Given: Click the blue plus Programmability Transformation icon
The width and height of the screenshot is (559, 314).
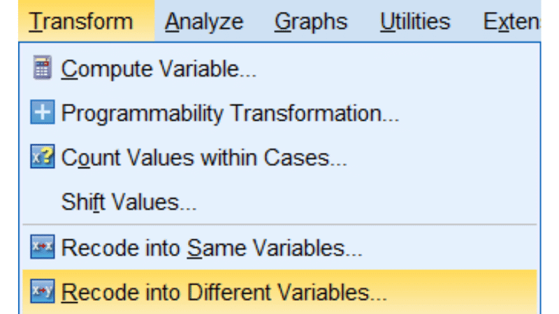Looking at the screenshot, I should click(43, 112).
